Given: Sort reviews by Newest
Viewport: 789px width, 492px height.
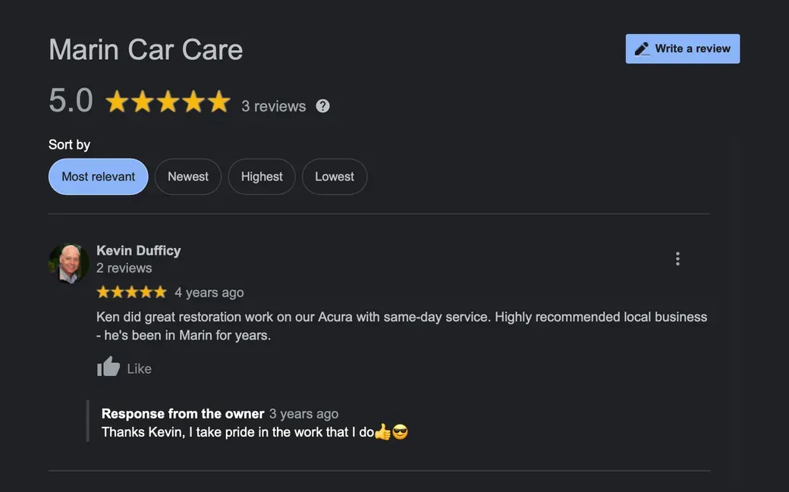Looking at the screenshot, I should tap(188, 177).
